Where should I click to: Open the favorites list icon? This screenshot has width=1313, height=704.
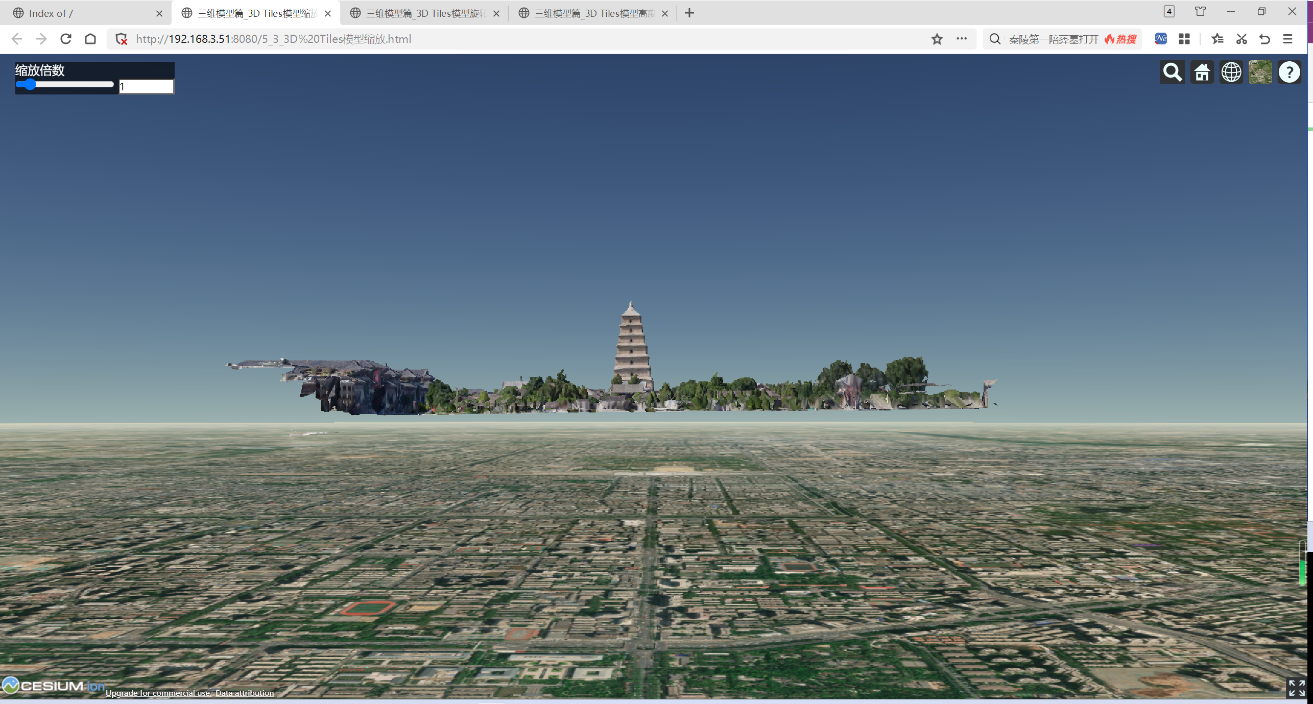1217,39
